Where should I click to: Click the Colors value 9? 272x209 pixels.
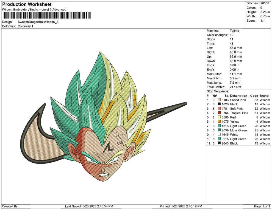tap(261, 8)
